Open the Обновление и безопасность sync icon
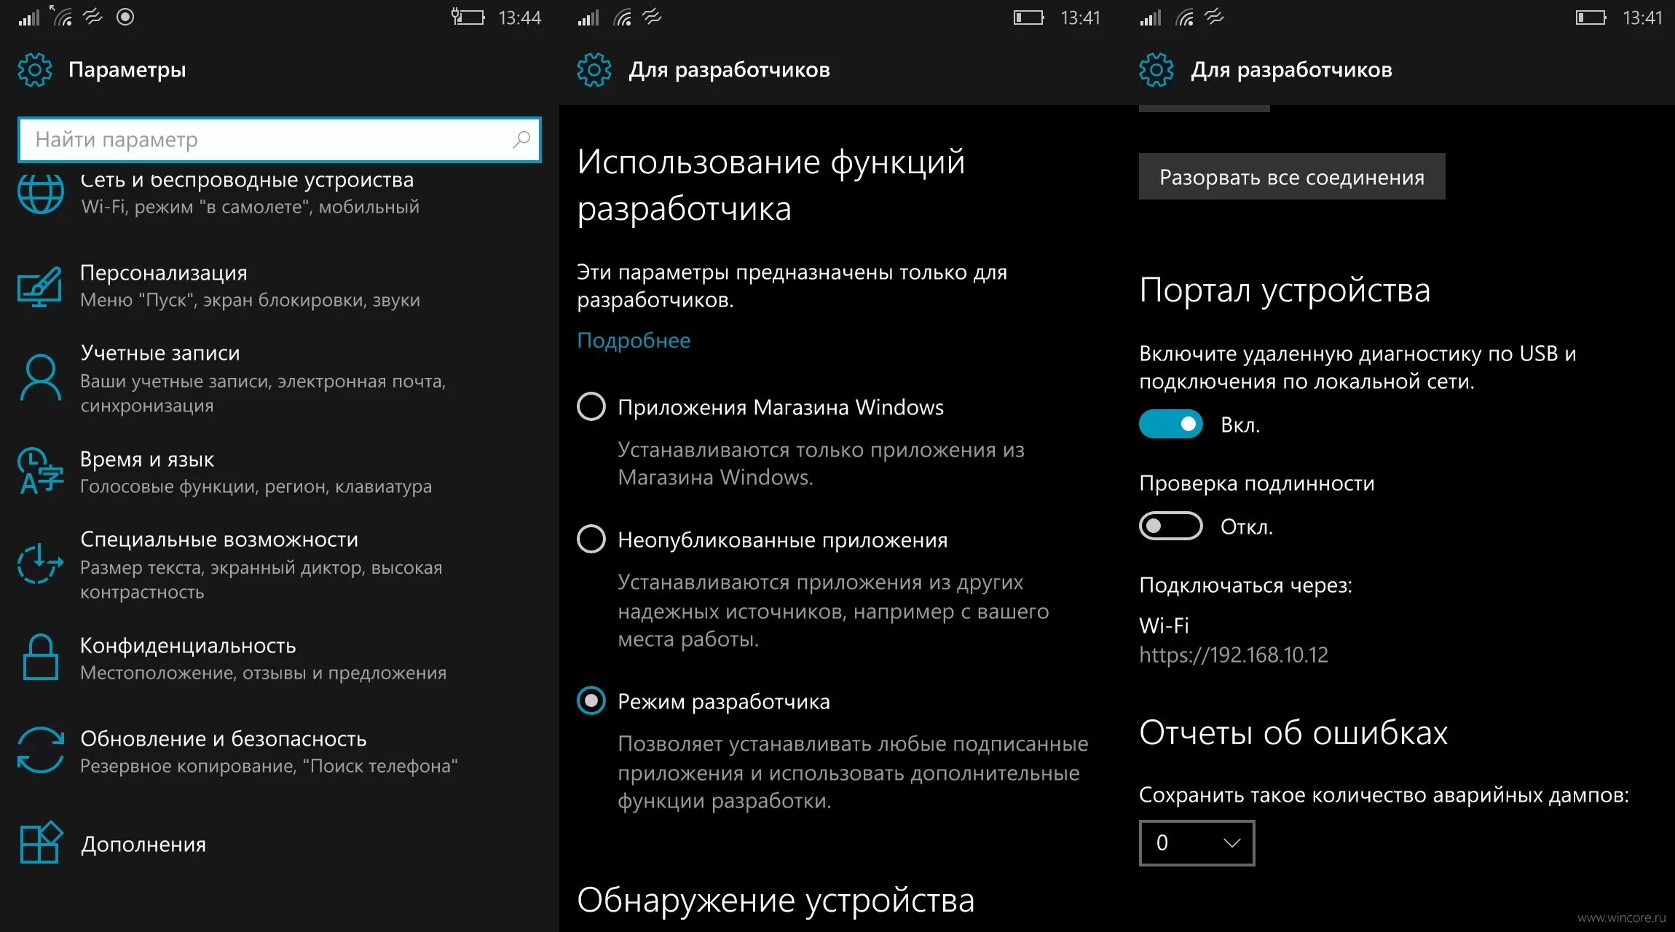The image size is (1675, 932). pyautogui.click(x=40, y=751)
